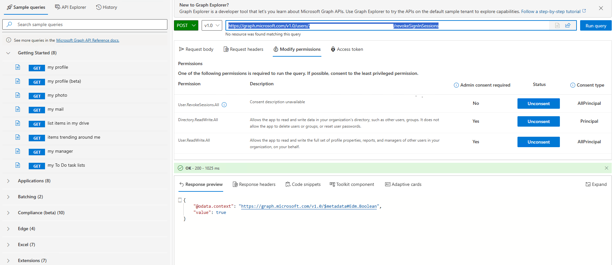Image resolution: width=616 pixels, height=265 pixels.
Task: Open the document icon beside 'my mail'
Action: (18, 109)
